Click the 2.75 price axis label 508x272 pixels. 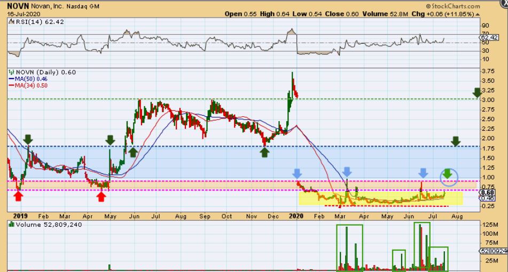[488, 110]
